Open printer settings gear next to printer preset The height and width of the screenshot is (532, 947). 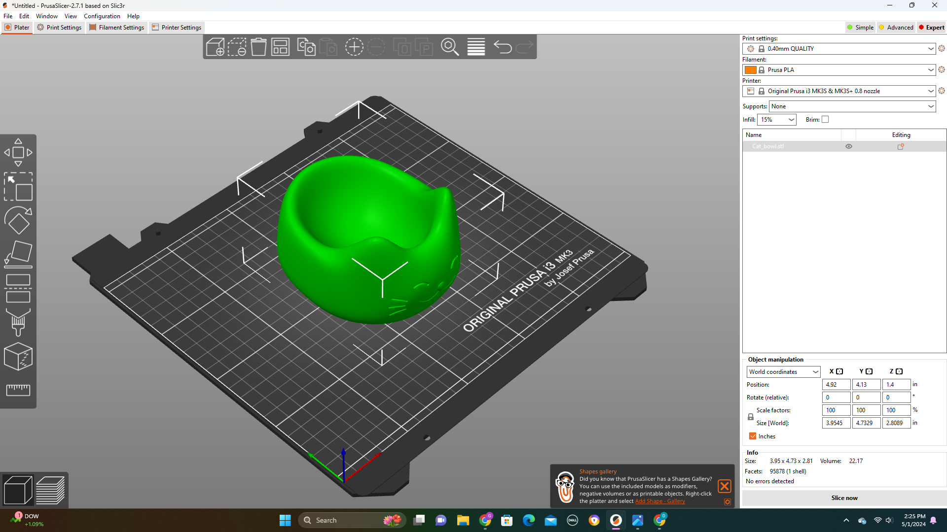pyautogui.click(x=942, y=91)
